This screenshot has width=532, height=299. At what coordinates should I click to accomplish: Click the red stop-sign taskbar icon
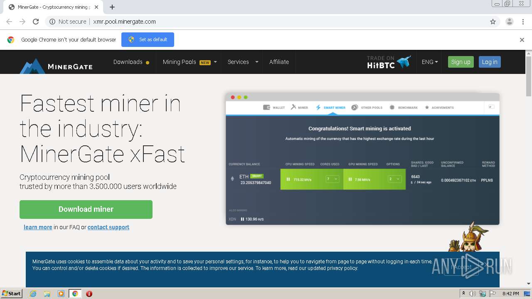pos(89,294)
